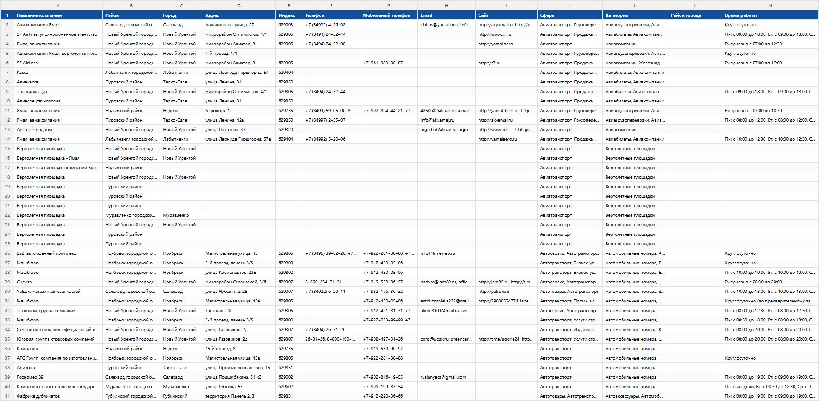
Task: Select company cell 'Трансавиа Тур'
Action: [58, 92]
